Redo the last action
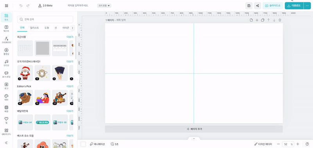313x148 pixels. point(28,6)
